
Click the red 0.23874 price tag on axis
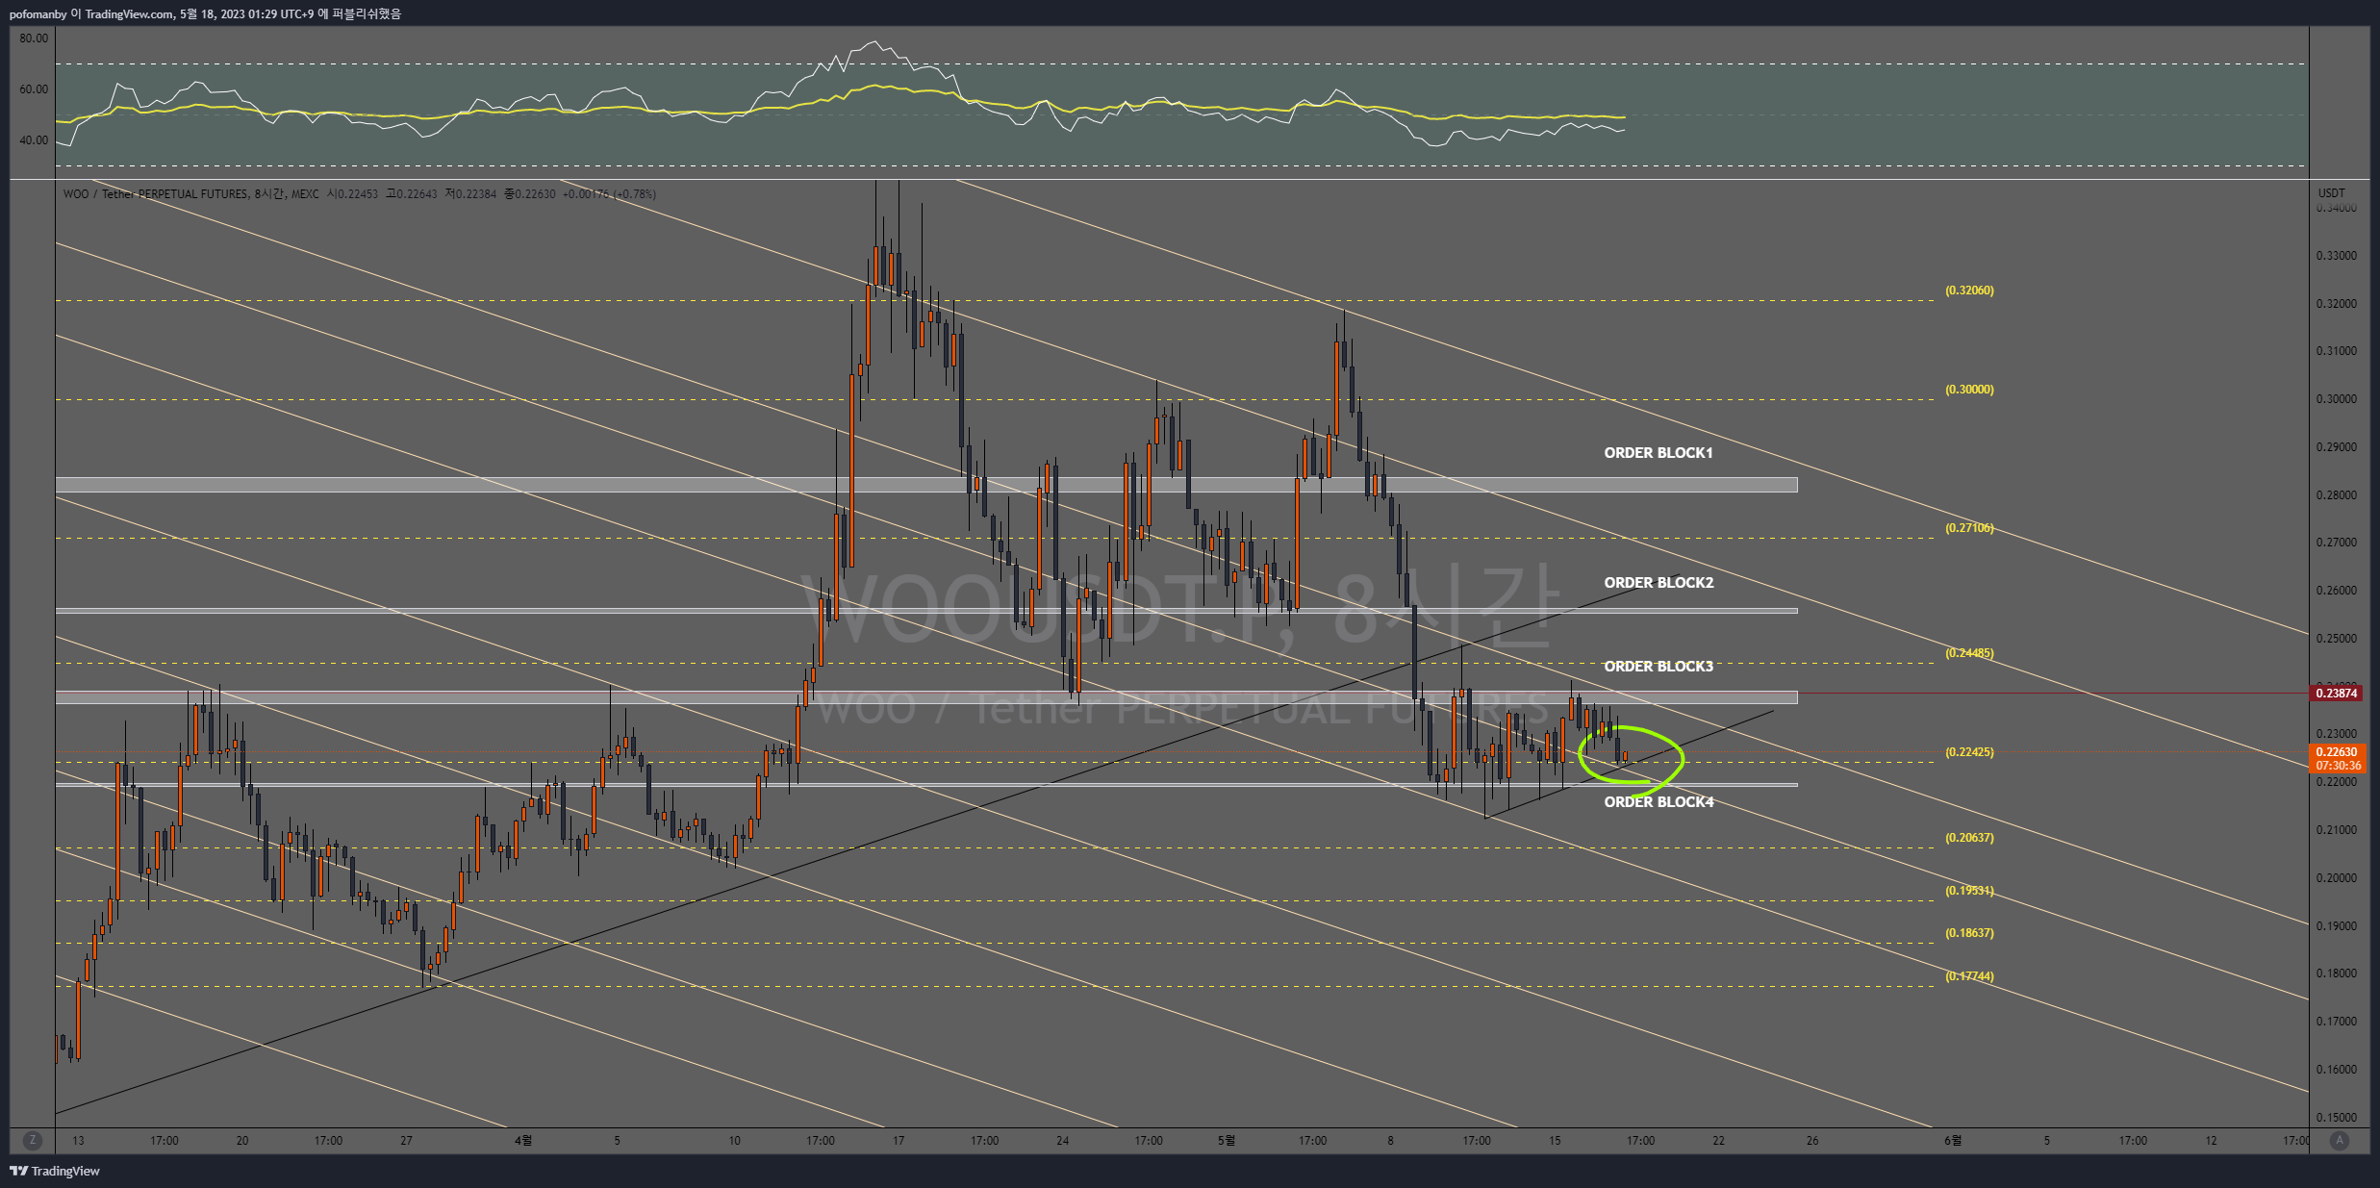click(x=2336, y=693)
